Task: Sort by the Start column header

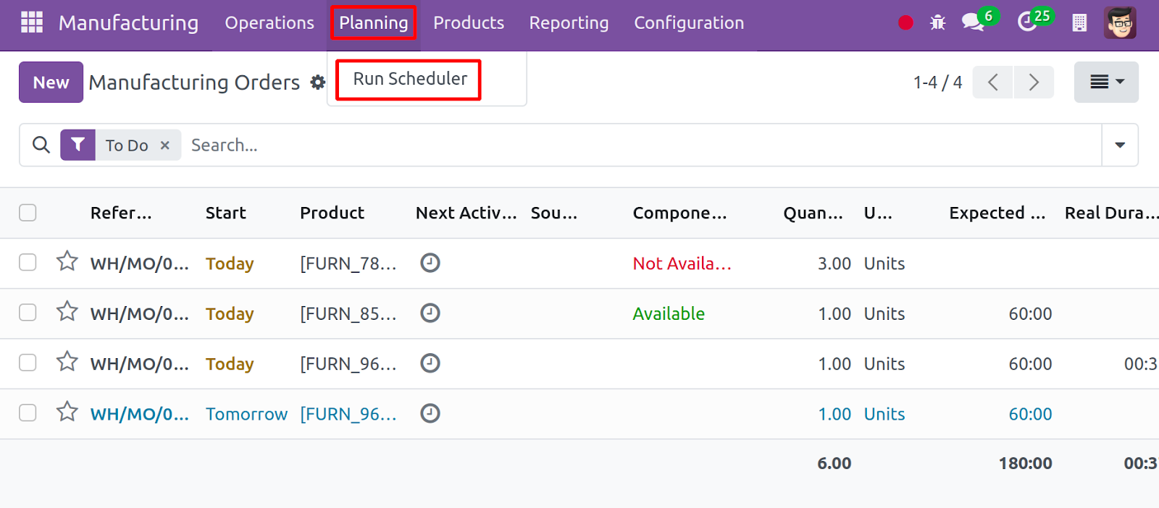Action: tap(226, 213)
